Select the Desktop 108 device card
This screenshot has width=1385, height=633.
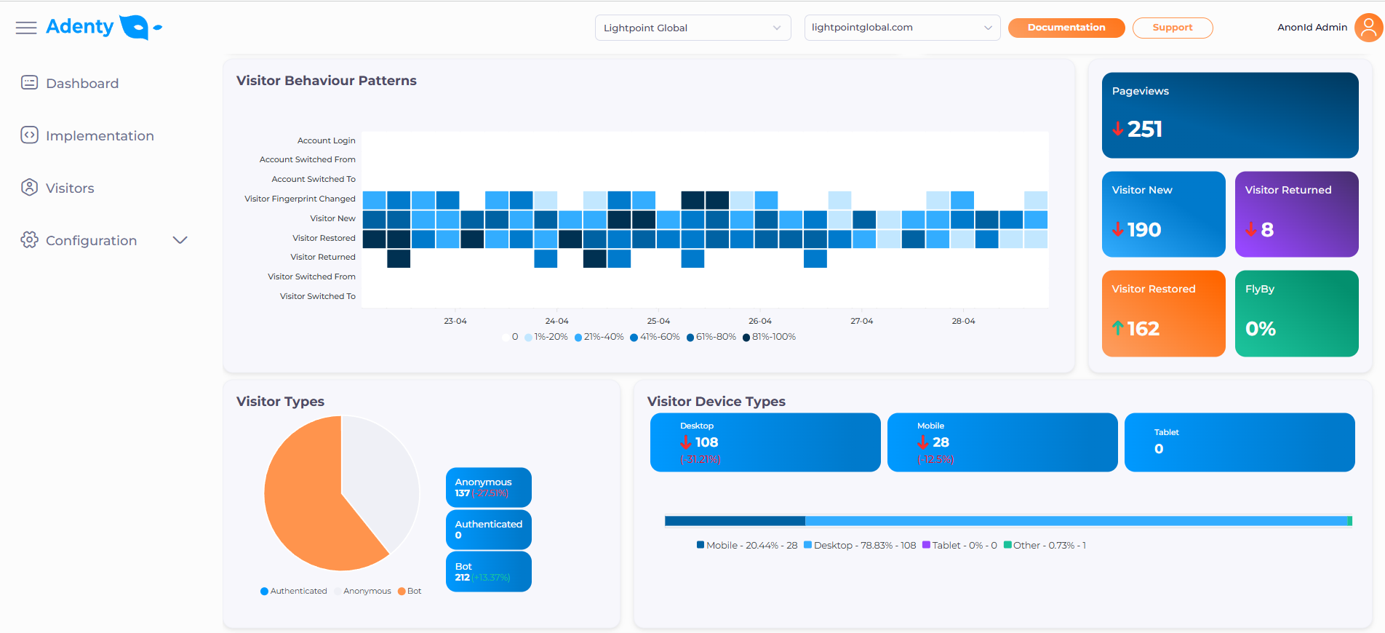click(765, 442)
